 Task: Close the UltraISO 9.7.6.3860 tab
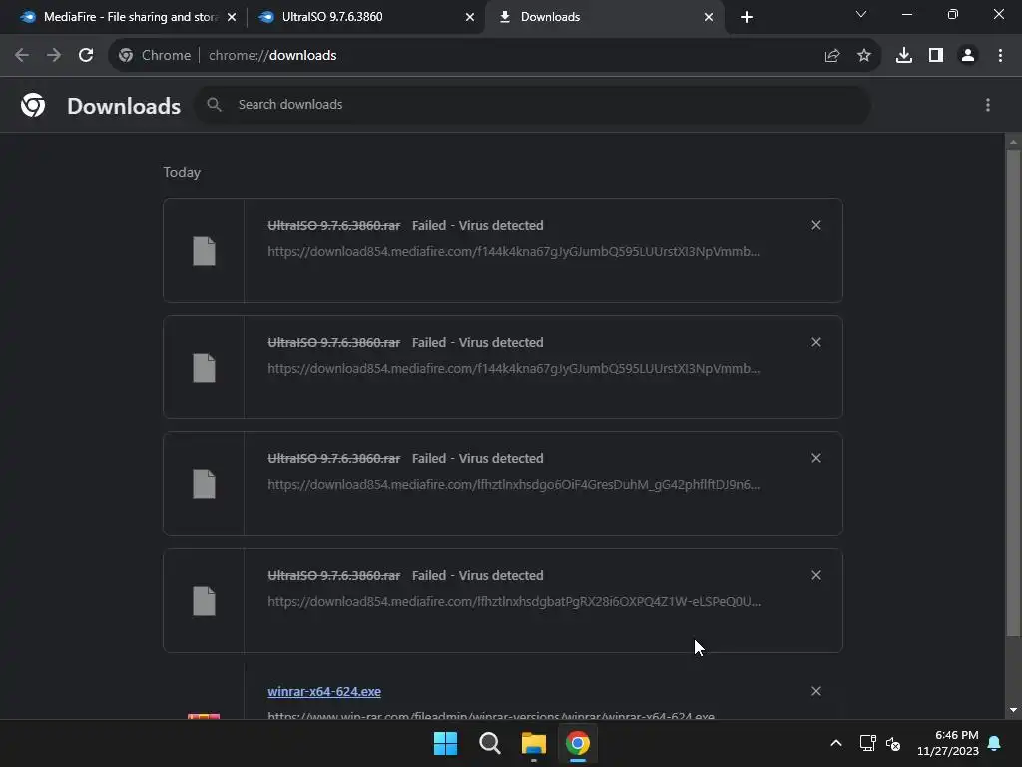(470, 18)
